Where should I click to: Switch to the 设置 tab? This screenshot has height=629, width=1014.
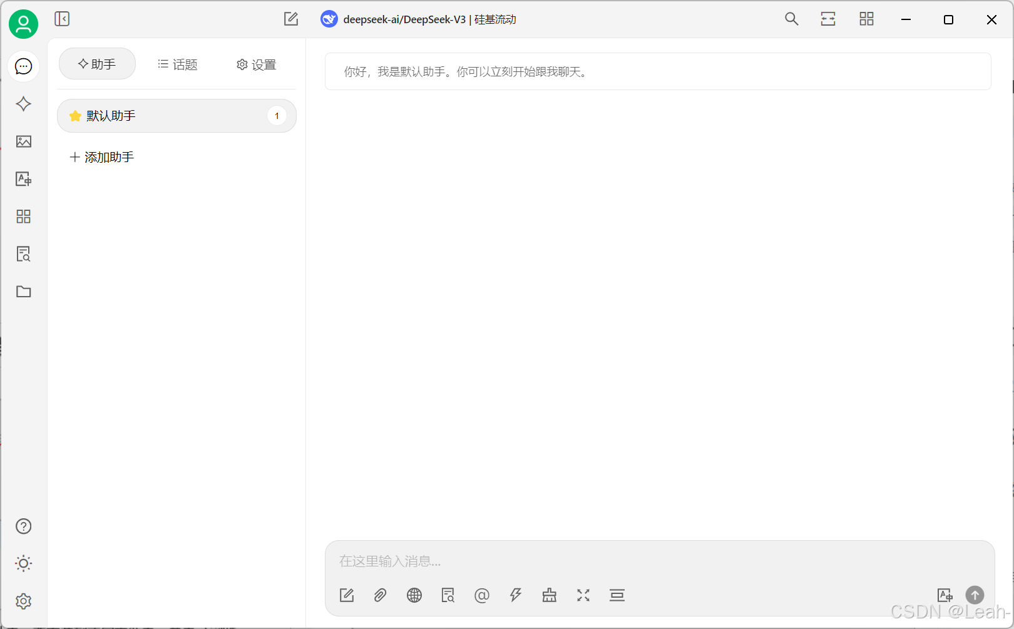[x=255, y=64]
